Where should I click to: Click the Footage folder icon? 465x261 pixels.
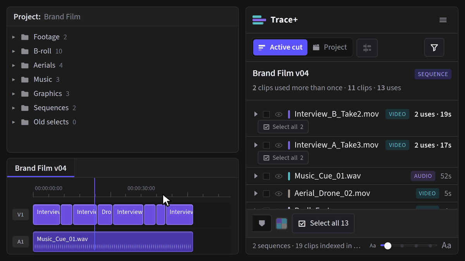point(25,37)
